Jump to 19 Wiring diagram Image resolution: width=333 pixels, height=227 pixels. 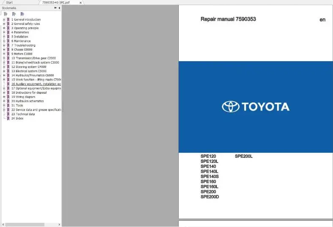(x=23, y=97)
